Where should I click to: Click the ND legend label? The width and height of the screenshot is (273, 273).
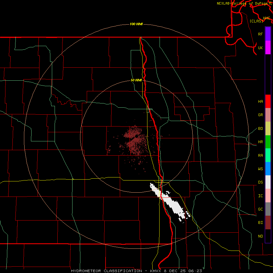[x=260, y=236]
